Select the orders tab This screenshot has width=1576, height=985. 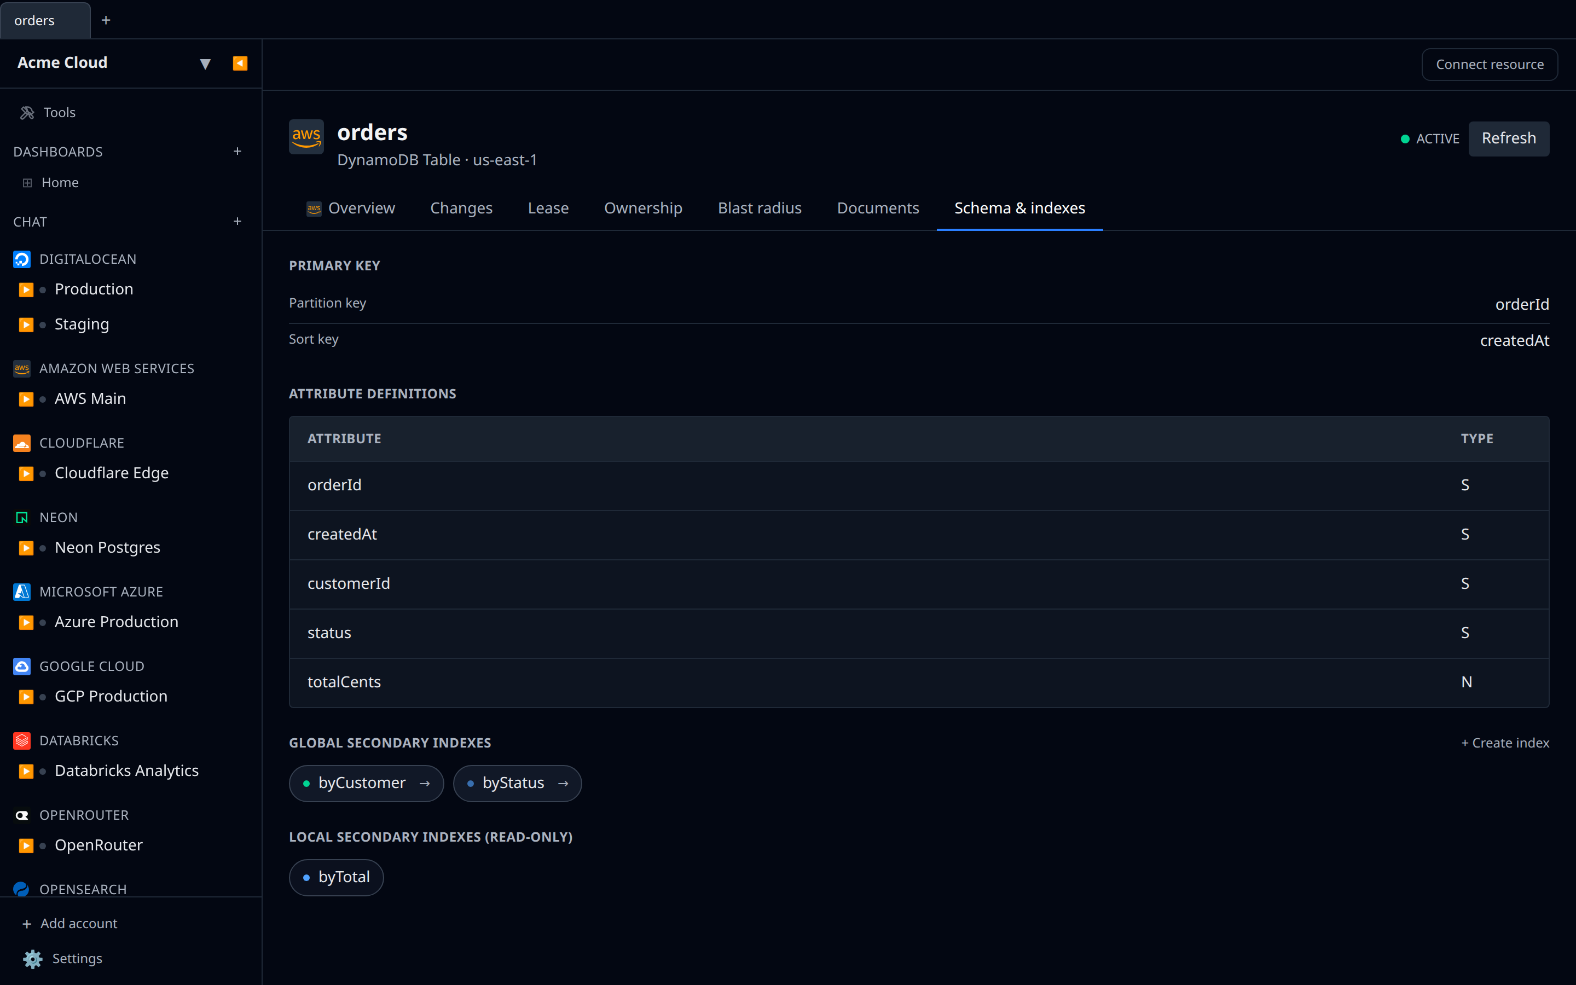pos(45,20)
